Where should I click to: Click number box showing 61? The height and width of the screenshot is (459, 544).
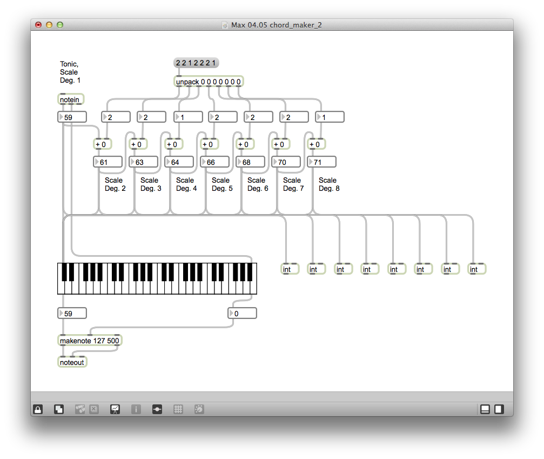108,162
